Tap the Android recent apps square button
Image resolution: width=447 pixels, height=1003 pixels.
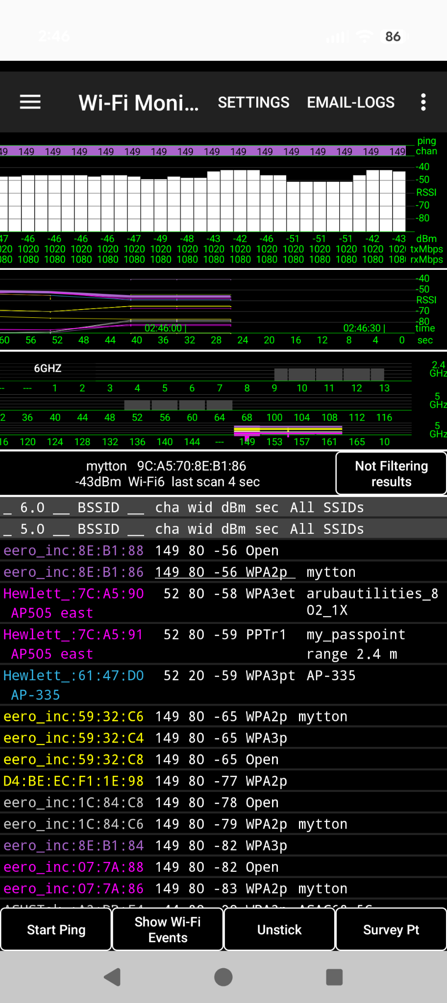coord(334,977)
